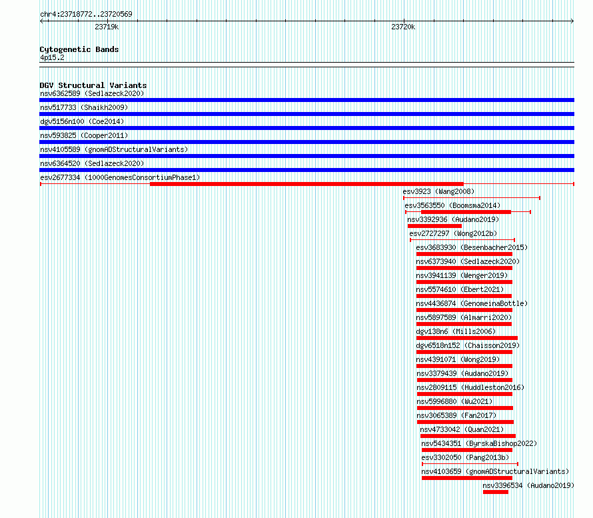Click the 4p15.2 band label
The width and height of the screenshot is (593, 518).
pos(52,57)
